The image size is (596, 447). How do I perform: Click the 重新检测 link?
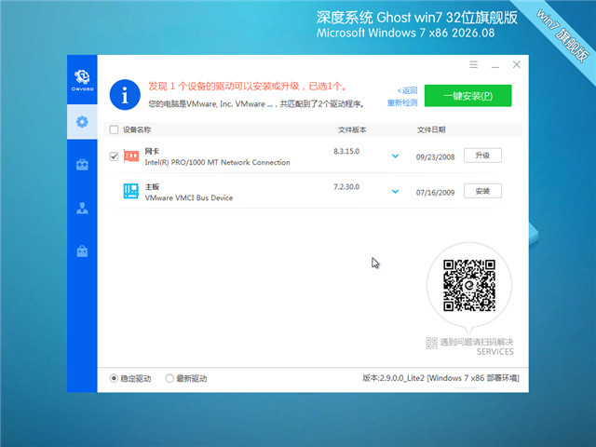[x=402, y=102]
